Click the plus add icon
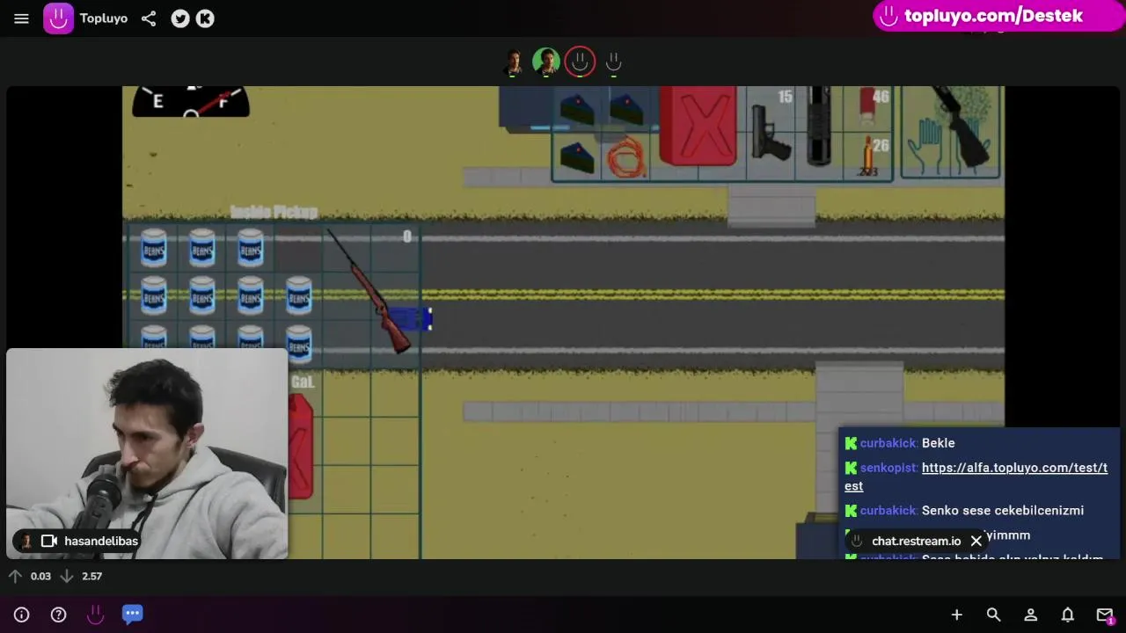The image size is (1126, 633). click(957, 615)
